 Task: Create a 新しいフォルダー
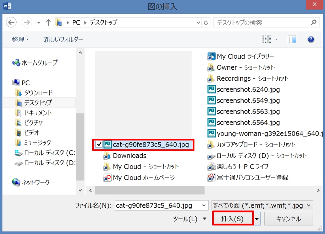64,39
